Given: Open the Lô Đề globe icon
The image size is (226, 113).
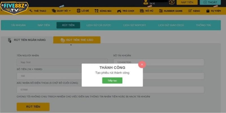Looking at the screenshot, I should pyautogui.click(x=79, y=11).
